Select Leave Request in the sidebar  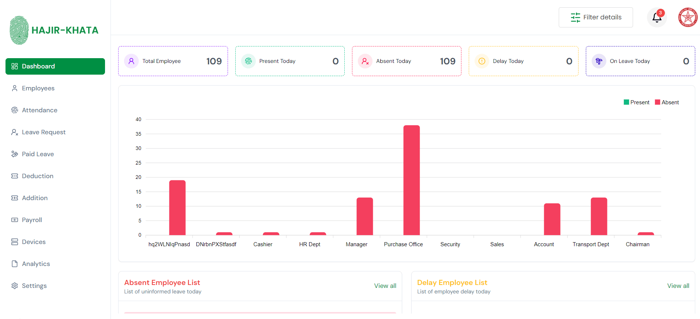tap(44, 132)
